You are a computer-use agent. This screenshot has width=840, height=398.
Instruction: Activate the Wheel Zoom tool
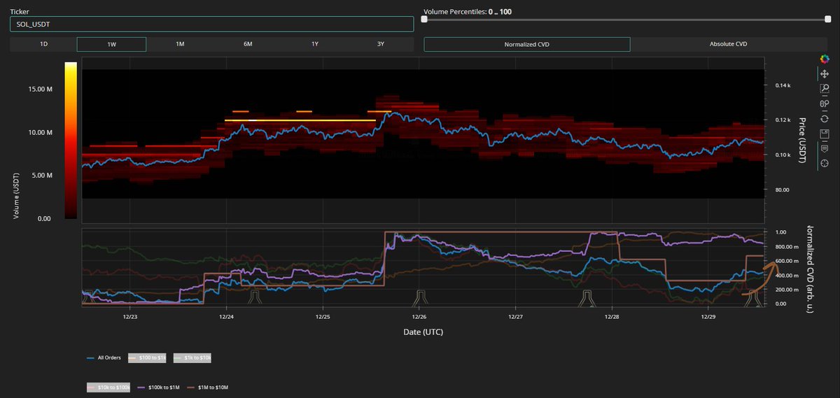(x=824, y=104)
